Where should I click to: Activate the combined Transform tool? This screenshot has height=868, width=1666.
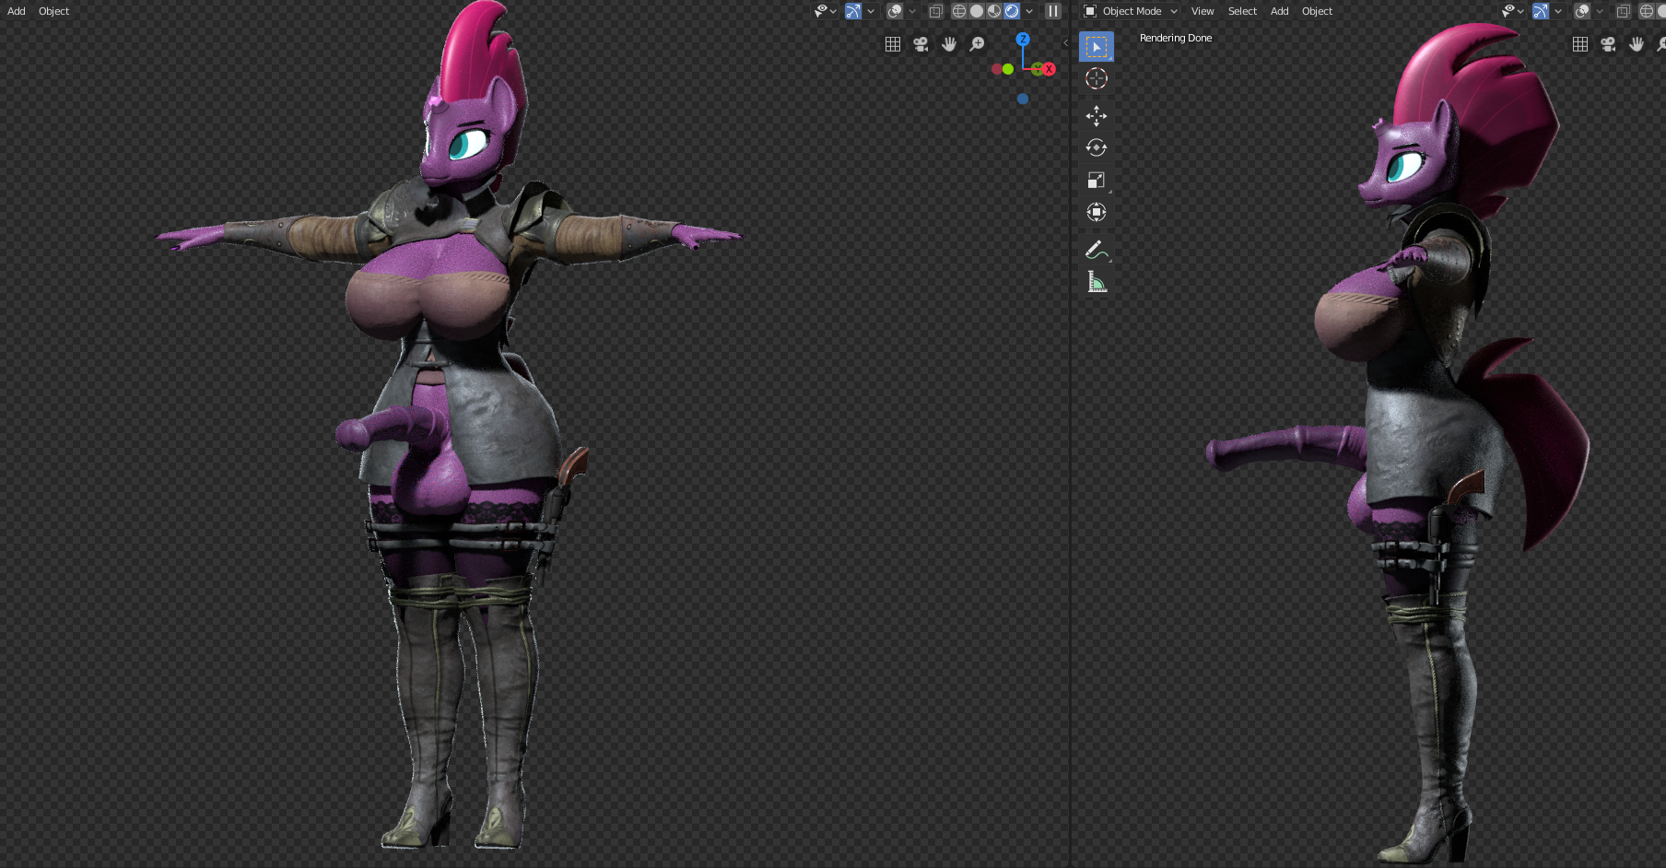coord(1096,212)
